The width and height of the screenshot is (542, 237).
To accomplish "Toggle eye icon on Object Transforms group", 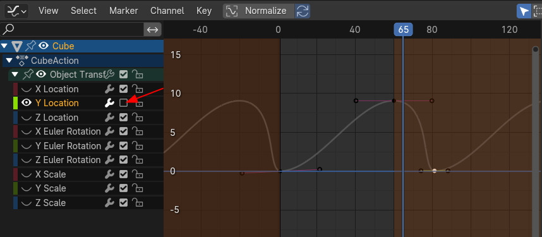I will coord(41,74).
